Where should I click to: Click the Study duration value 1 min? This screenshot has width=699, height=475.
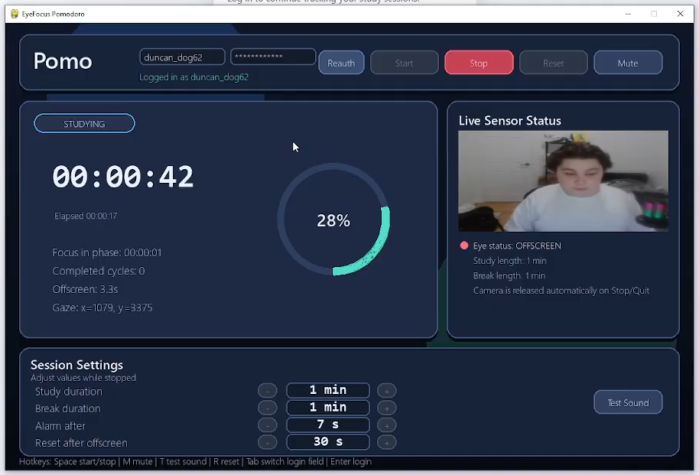[327, 390]
